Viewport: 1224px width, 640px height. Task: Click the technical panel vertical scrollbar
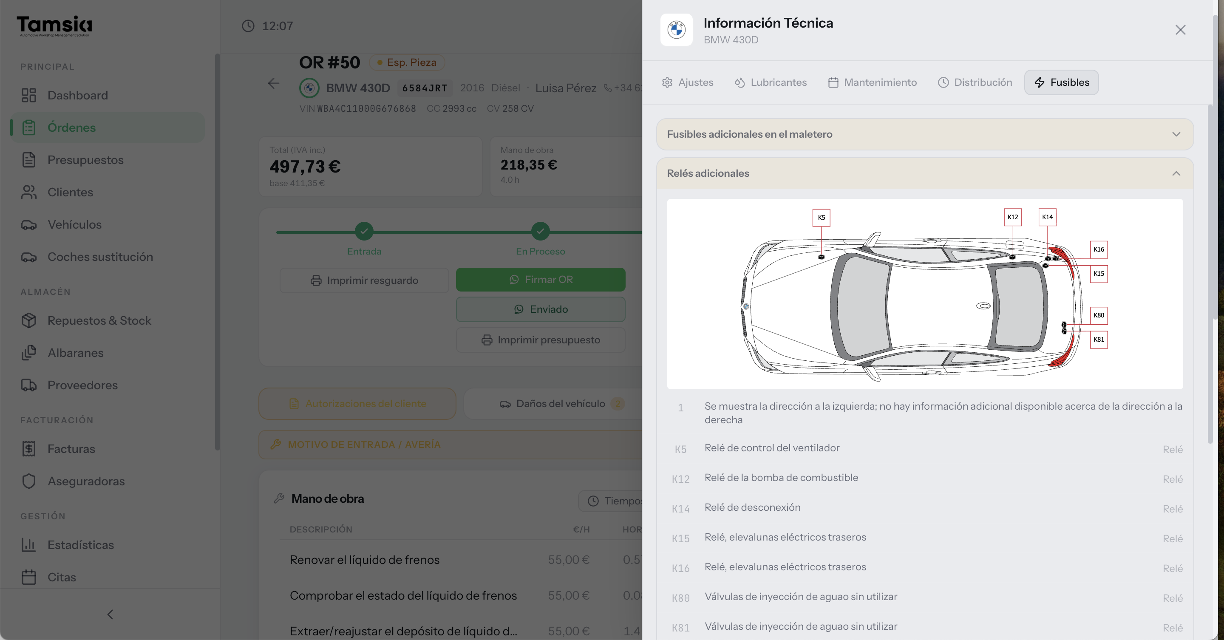[x=1210, y=274]
